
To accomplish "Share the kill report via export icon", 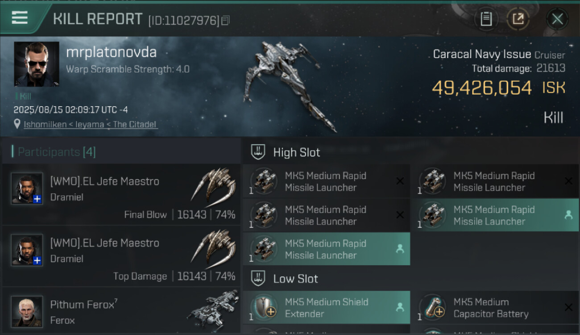I will pyautogui.click(x=518, y=19).
